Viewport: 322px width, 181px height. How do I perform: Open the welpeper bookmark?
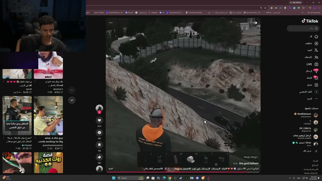tap(153, 13)
